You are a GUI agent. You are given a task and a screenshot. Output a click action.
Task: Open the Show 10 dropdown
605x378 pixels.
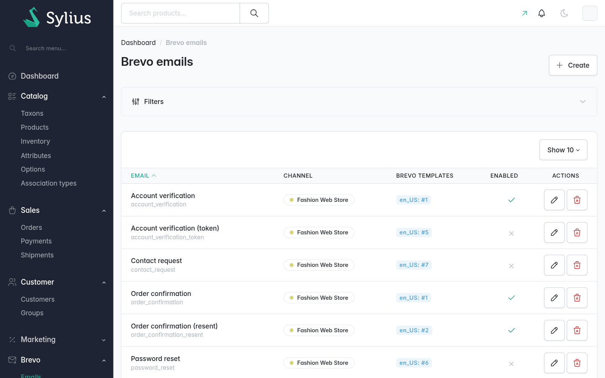click(x=563, y=150)
